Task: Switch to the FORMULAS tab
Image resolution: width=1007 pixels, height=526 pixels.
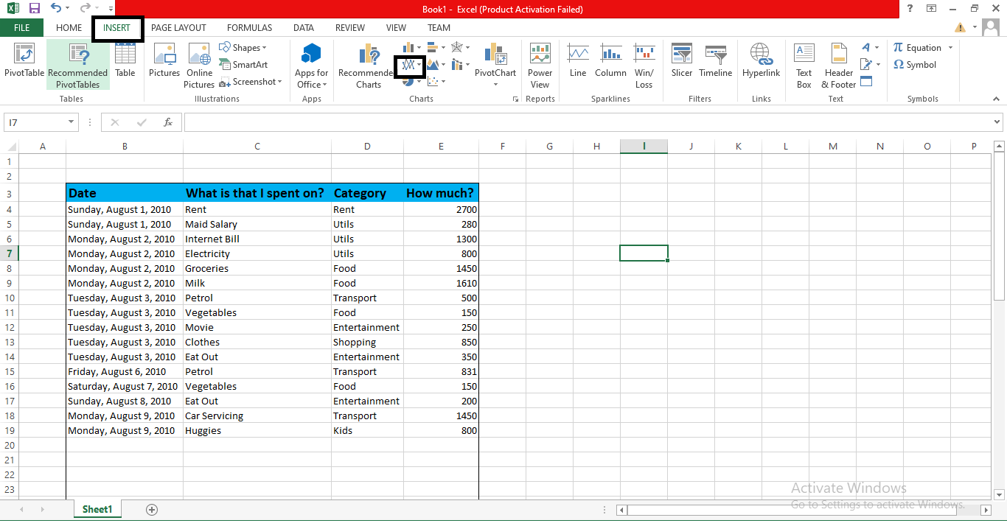Action: 249,28
